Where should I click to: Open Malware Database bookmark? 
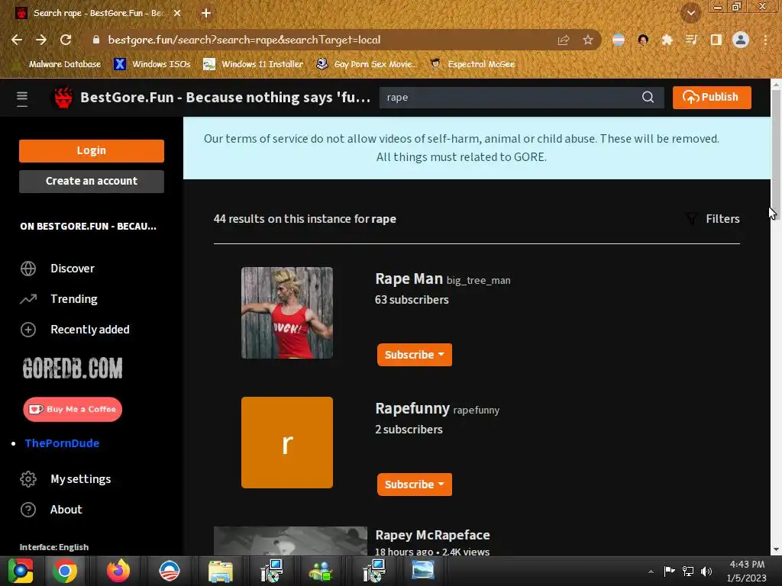tap(58, 64)
